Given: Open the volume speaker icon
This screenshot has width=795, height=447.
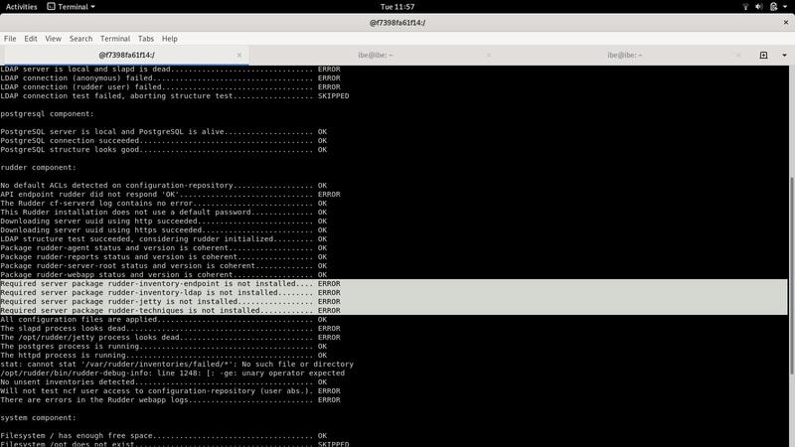Looking at the screenshot, I should [759, 7].
